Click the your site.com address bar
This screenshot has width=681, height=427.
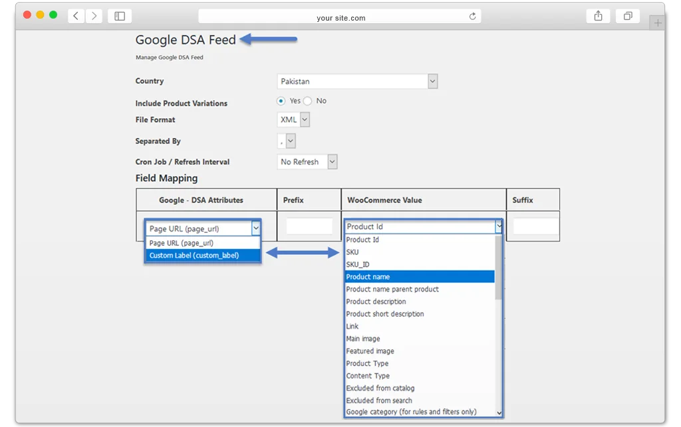coord(340,17)
